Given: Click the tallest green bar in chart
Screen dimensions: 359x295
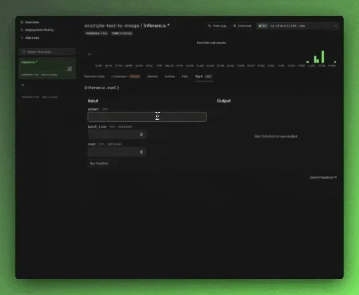Looking at the screenshot, I should 323,57.
